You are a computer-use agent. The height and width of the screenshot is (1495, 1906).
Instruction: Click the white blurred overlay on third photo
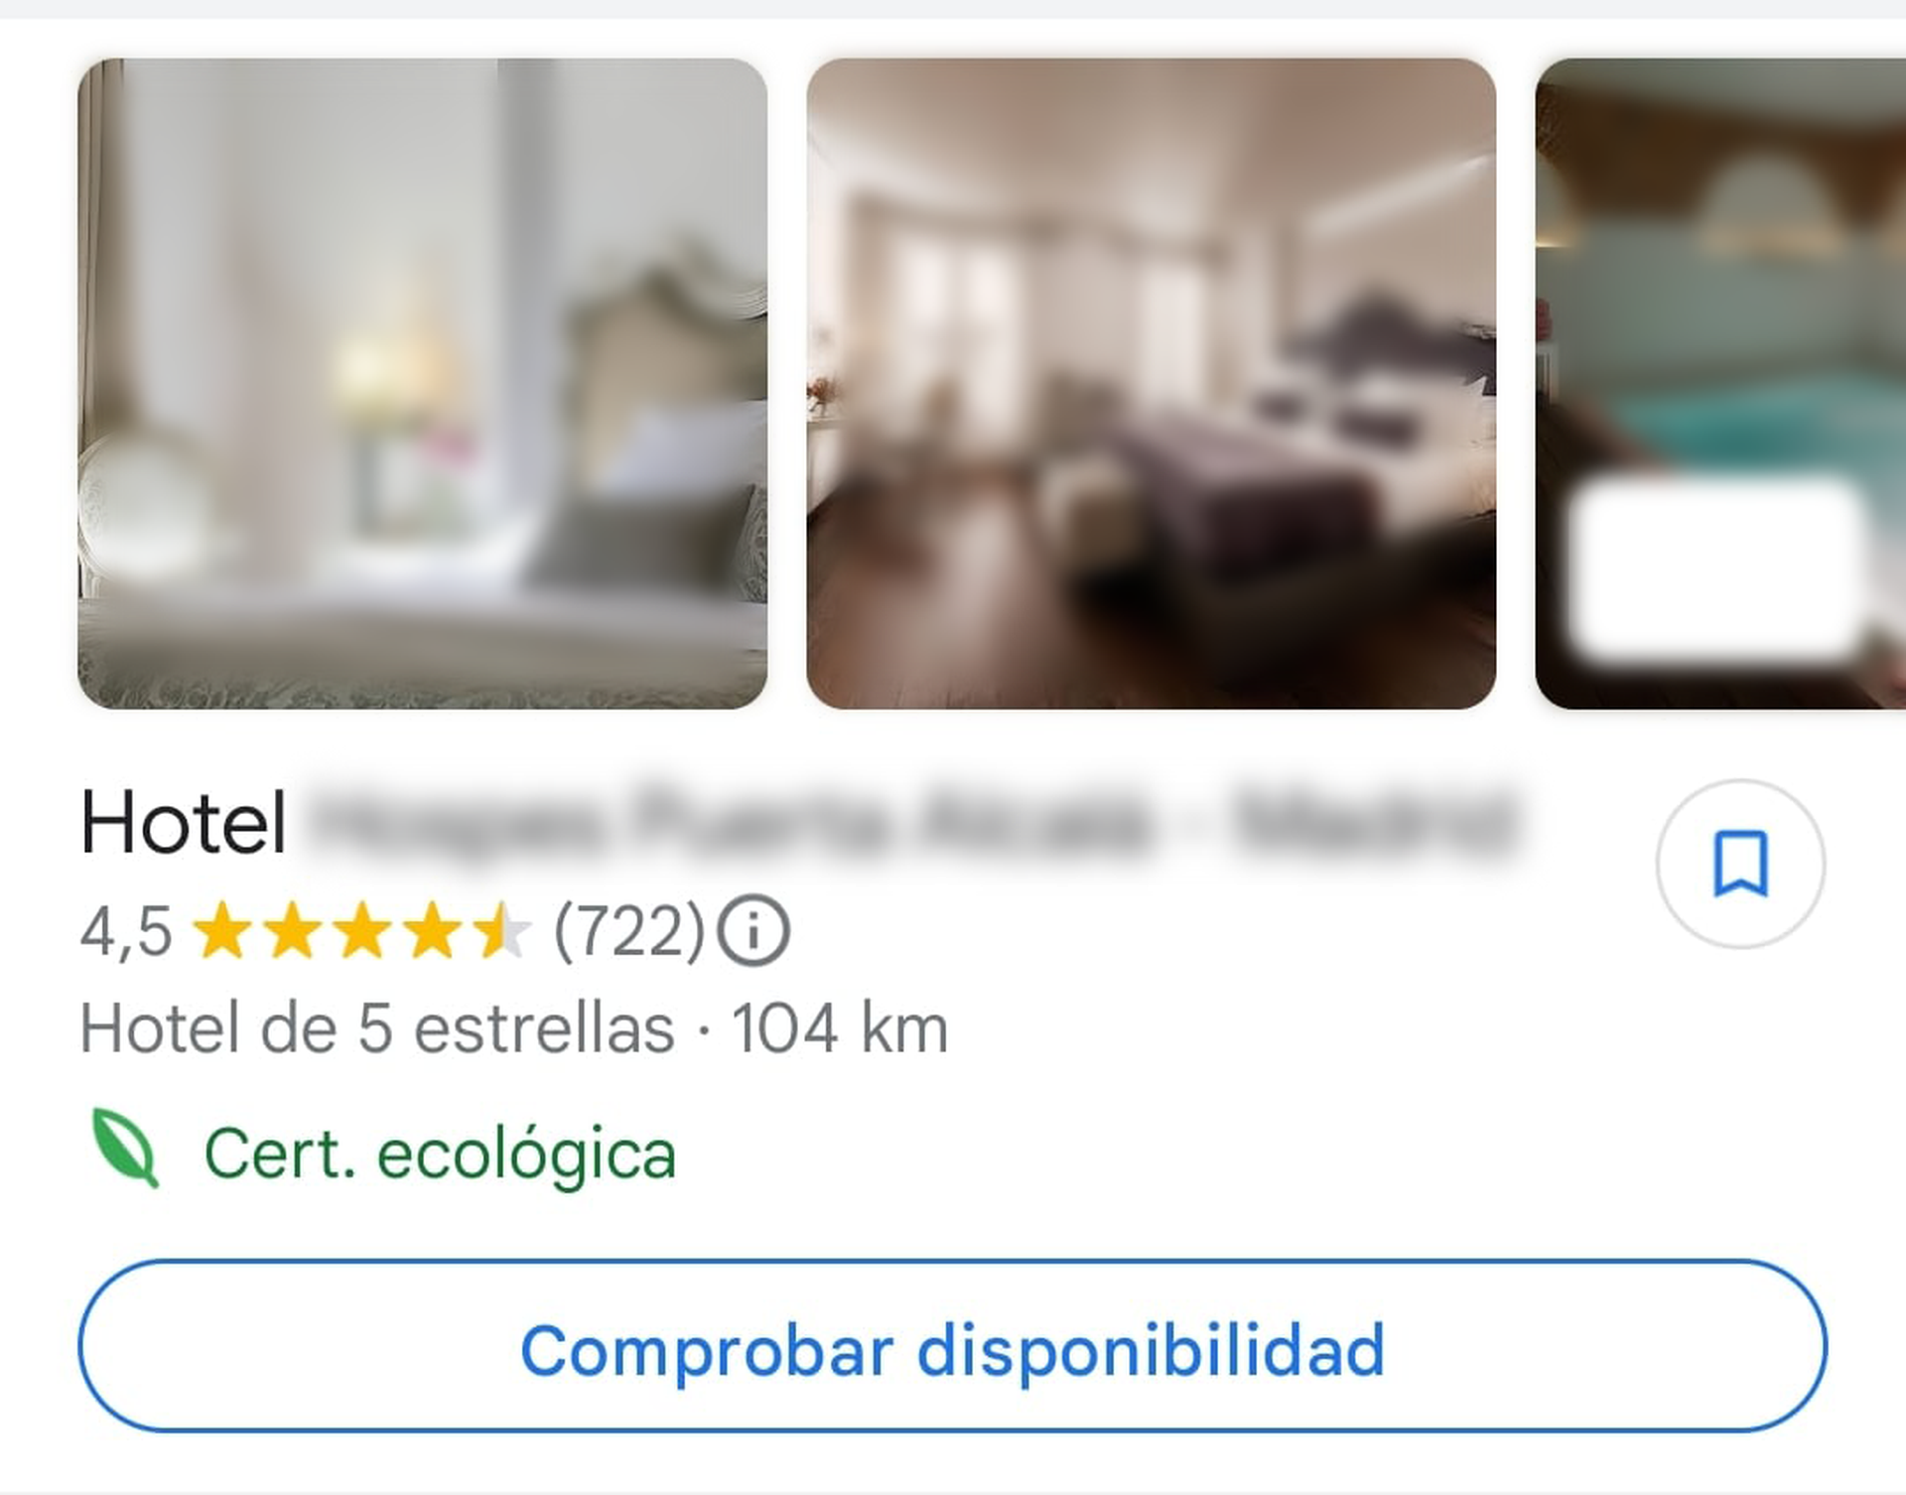point(1714,571)
